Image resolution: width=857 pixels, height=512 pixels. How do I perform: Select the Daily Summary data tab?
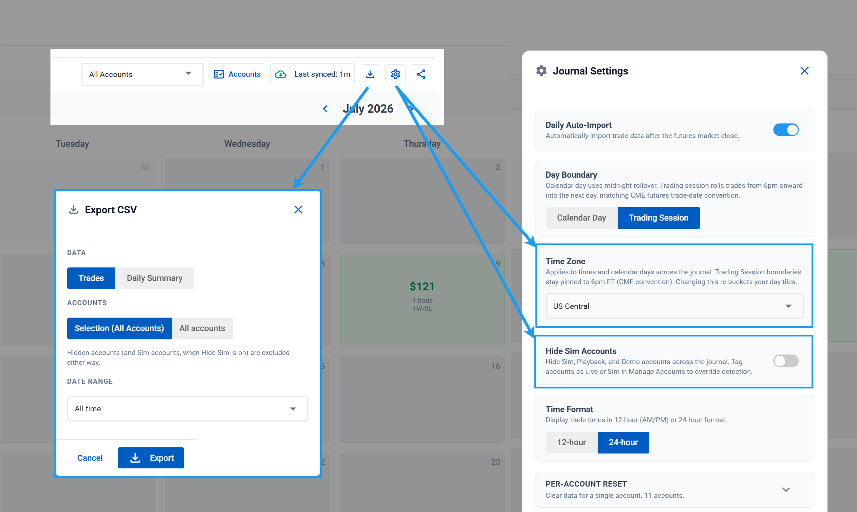[x=155, y=278]
